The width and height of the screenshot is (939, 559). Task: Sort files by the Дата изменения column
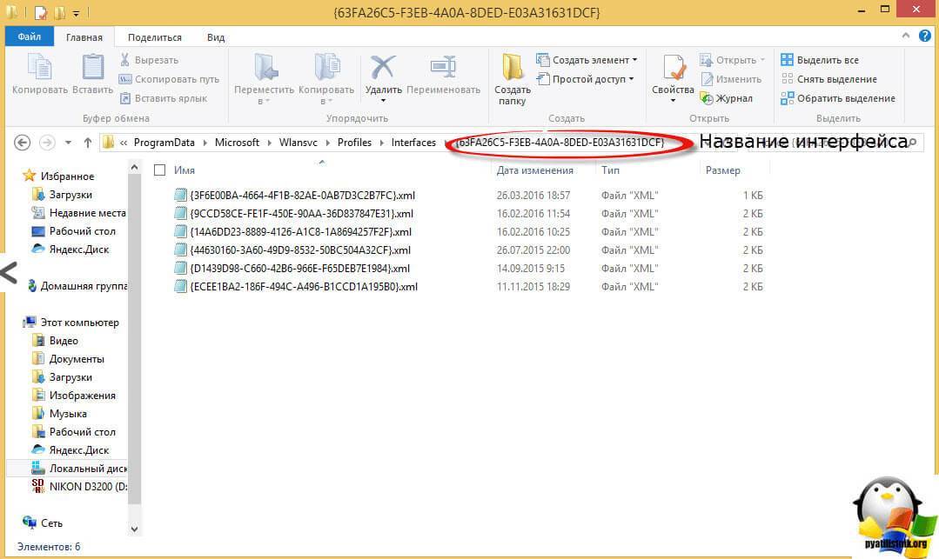click(x=535, y=170)
